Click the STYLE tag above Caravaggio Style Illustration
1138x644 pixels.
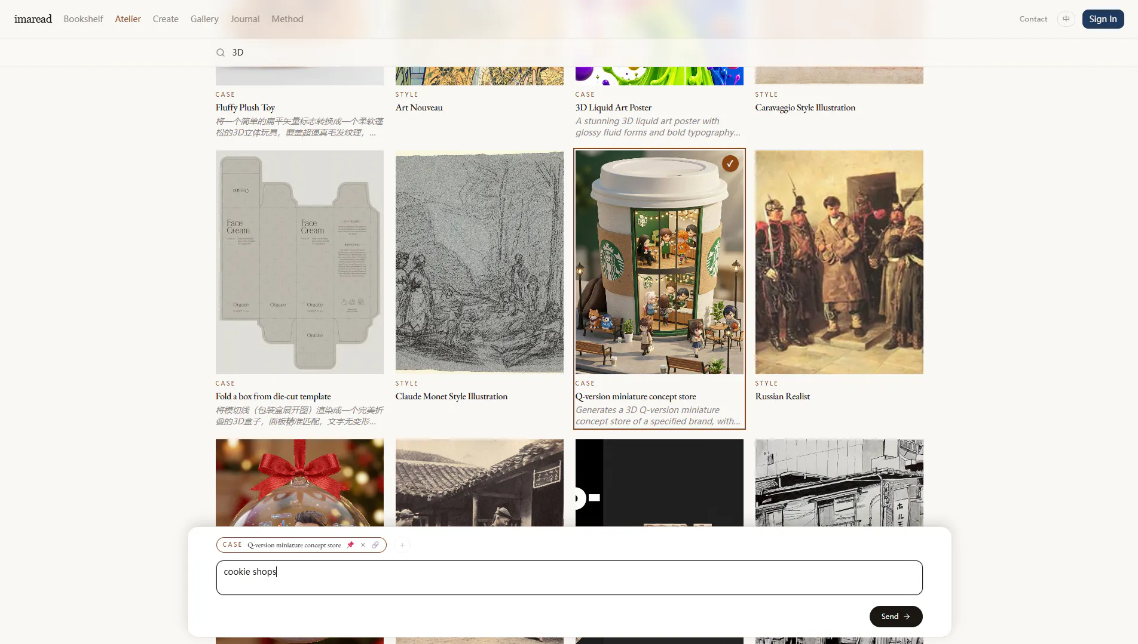click(x=767, y=94)
